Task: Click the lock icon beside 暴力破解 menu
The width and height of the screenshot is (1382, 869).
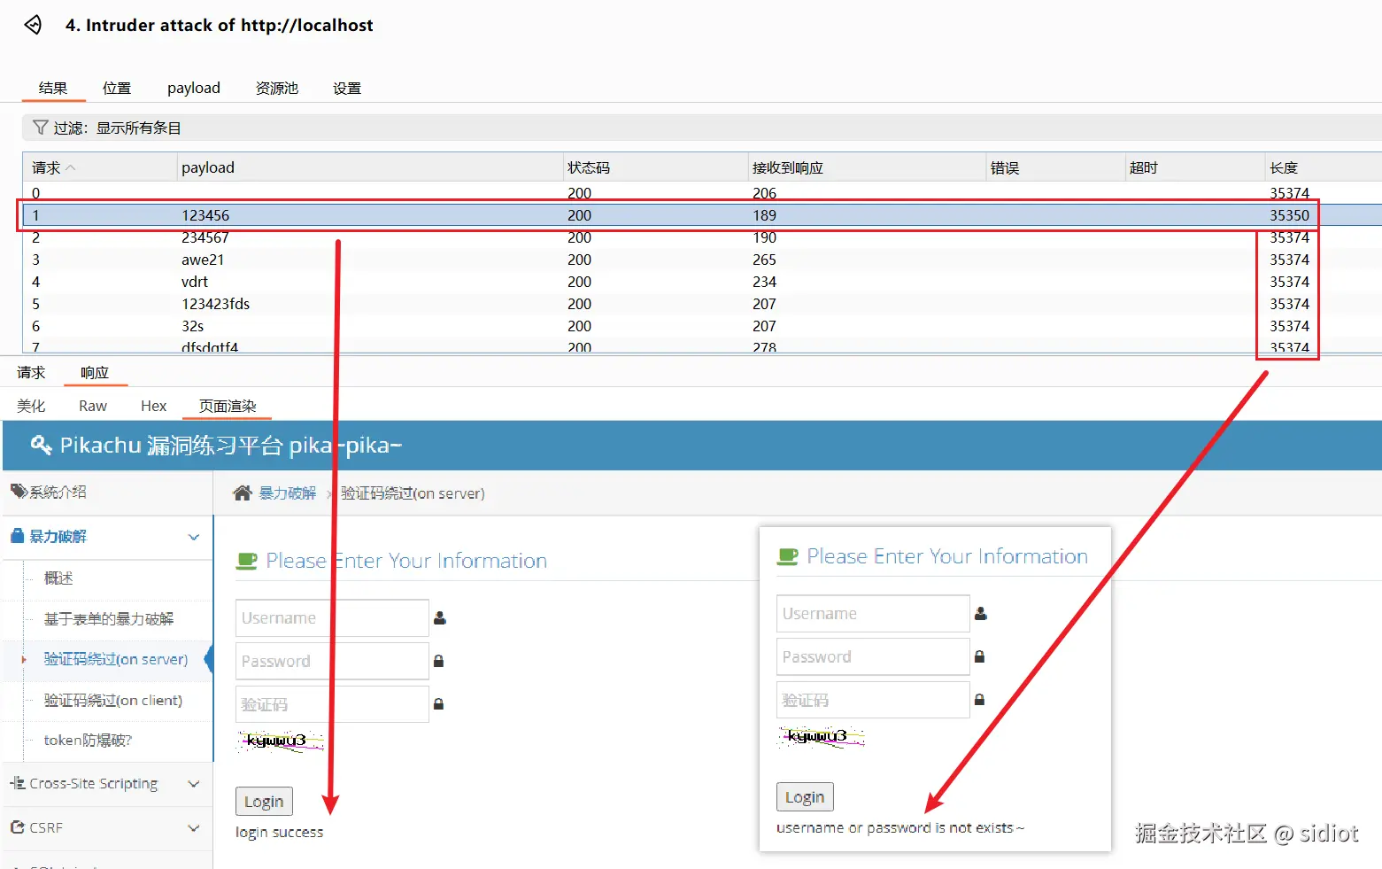Action: [17, 536]
